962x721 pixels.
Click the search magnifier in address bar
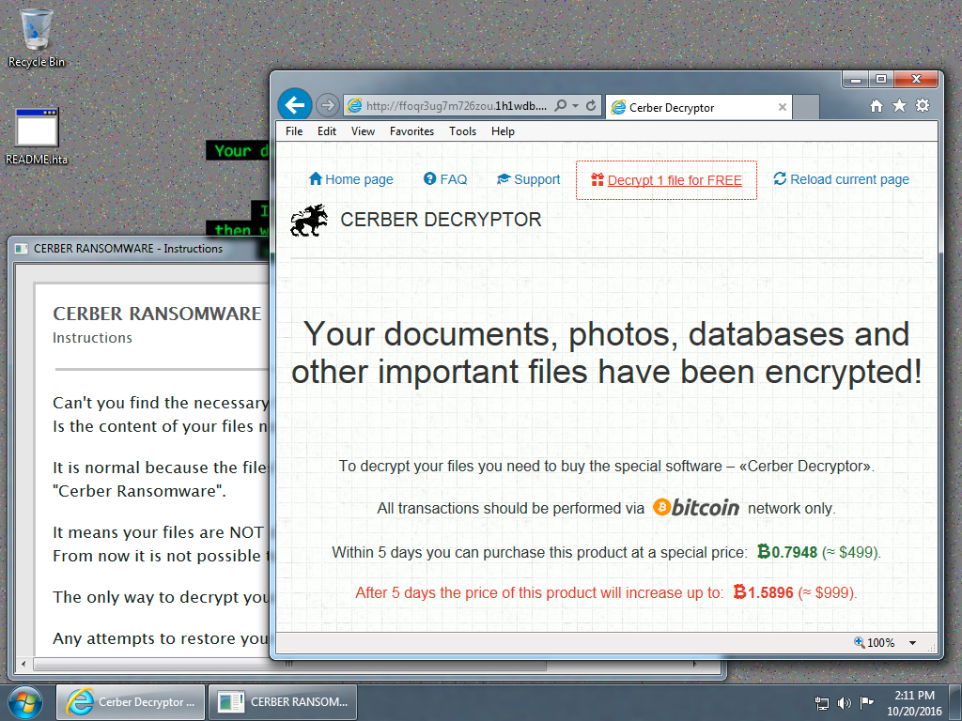click(x=560, y=105)
